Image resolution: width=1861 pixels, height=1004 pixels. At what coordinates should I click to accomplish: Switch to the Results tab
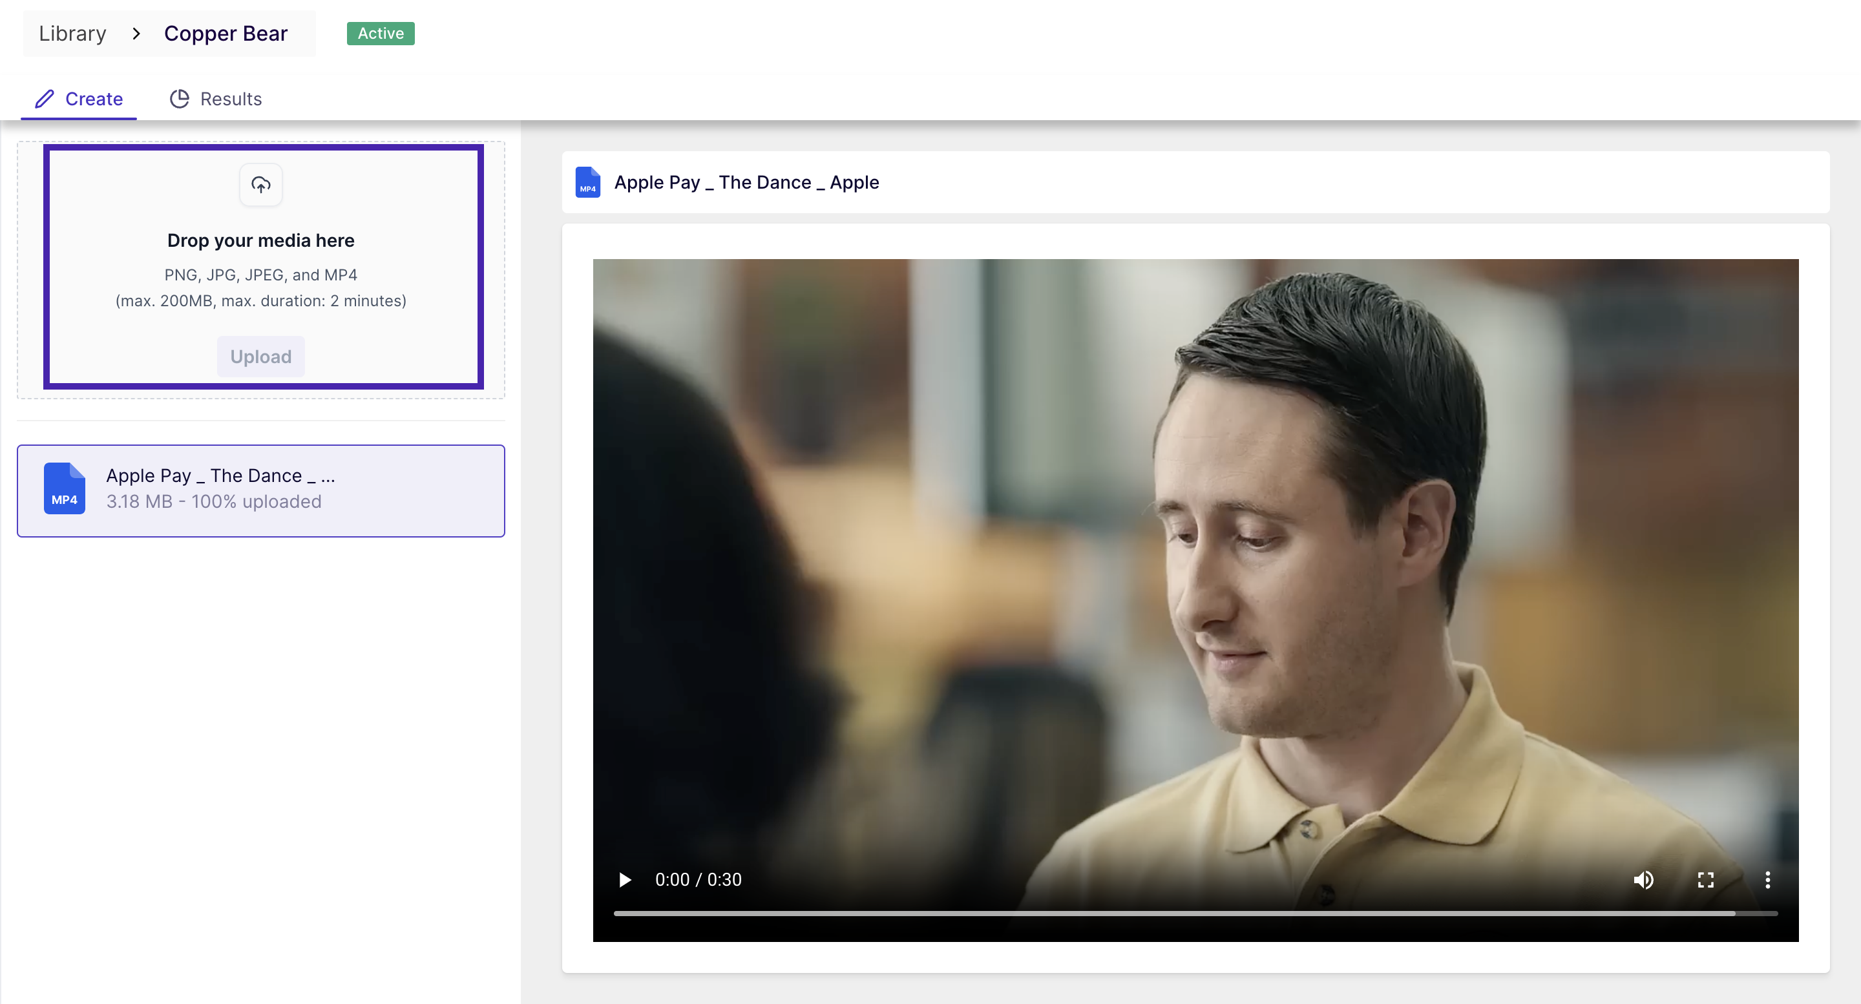coord(215,99)
